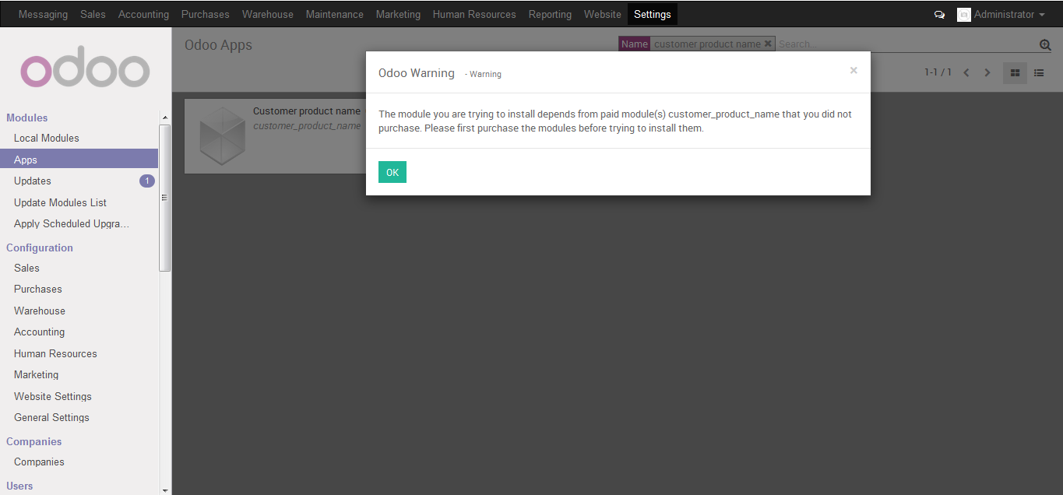Click the 1-1 / 1 pager counter
1063x495 pixels.
938,72
